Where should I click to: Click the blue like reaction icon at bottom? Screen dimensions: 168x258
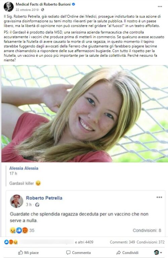click(x=6, y=242)
